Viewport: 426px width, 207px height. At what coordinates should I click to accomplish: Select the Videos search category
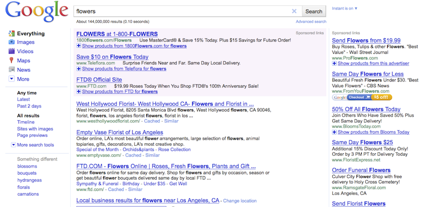[x=25, y=51]
